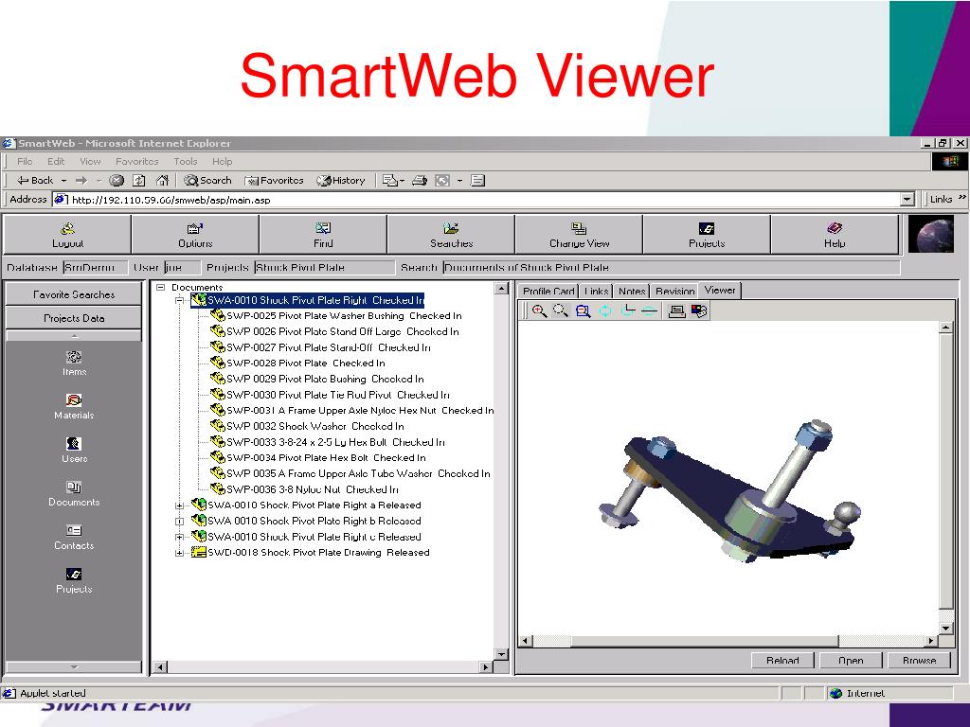Collapse the Documents root tree node
The height and width of the screenshot is (727, 970).
160,288
